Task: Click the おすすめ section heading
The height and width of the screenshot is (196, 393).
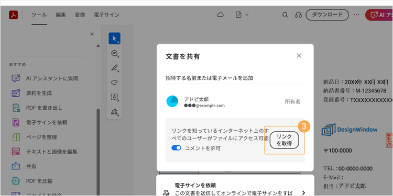Action: point(17,64)
